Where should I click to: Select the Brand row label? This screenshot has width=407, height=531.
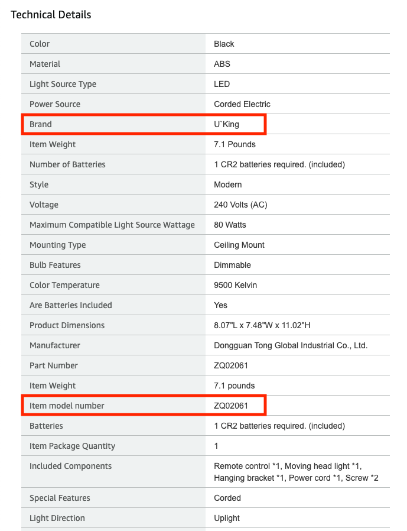(x=41, y=124)
